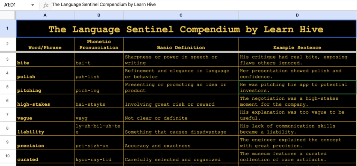Viewport: 357px width, 166px height.
Task: Select cell He was pitching his app
Action: [297, 87]
